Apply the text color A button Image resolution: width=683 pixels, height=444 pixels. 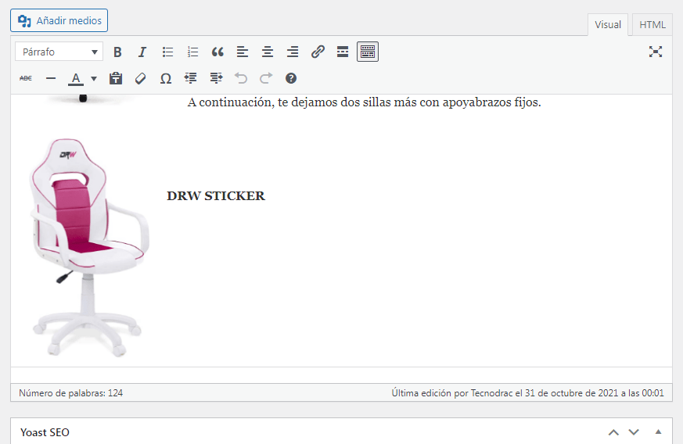click(x=76, y=78)
